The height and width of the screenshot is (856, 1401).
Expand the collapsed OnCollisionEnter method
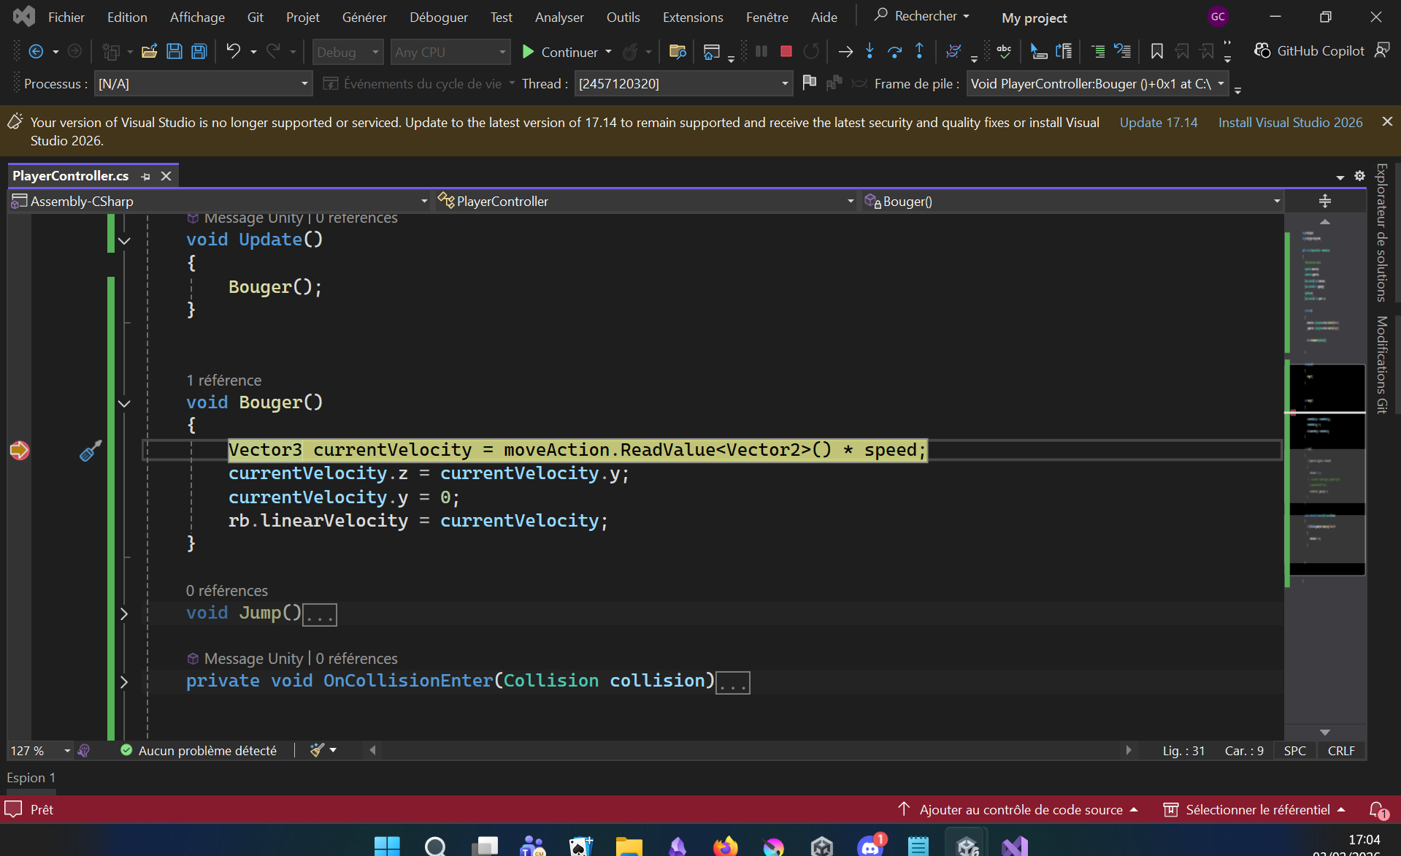coord(124,681)
